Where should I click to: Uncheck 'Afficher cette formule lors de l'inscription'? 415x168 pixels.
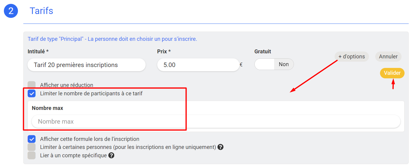(32, 139)
